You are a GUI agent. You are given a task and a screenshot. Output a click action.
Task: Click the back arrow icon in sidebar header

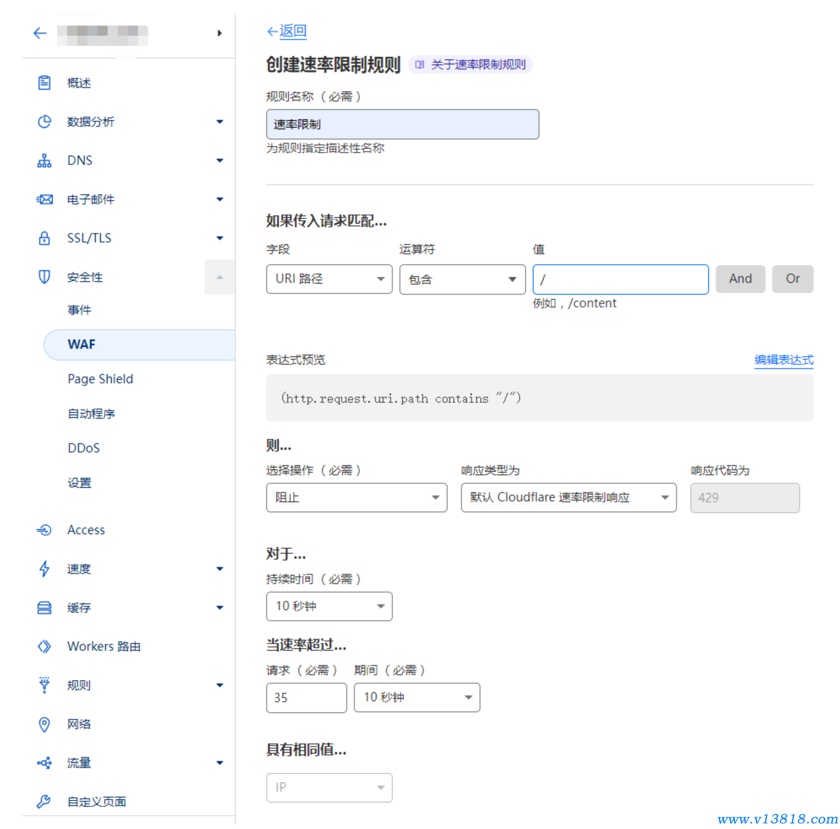point(40,33)
